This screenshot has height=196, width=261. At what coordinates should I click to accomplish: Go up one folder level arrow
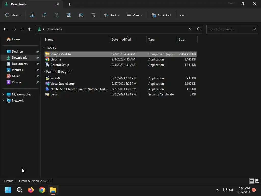30,29
